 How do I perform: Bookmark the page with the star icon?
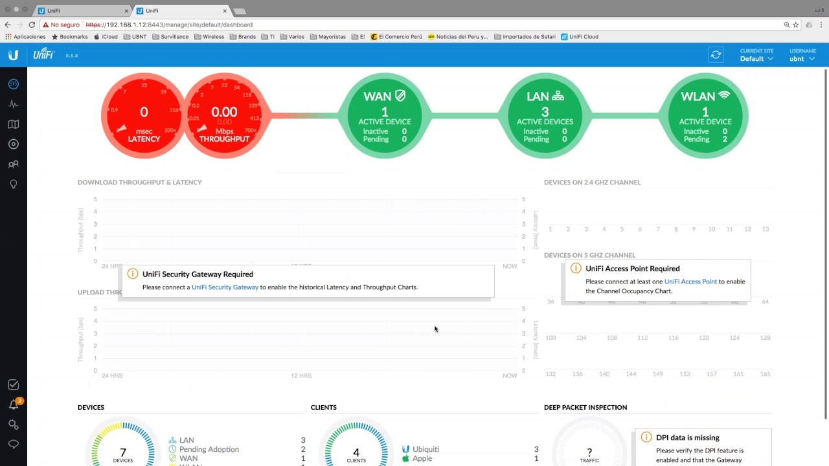point(797,25)
